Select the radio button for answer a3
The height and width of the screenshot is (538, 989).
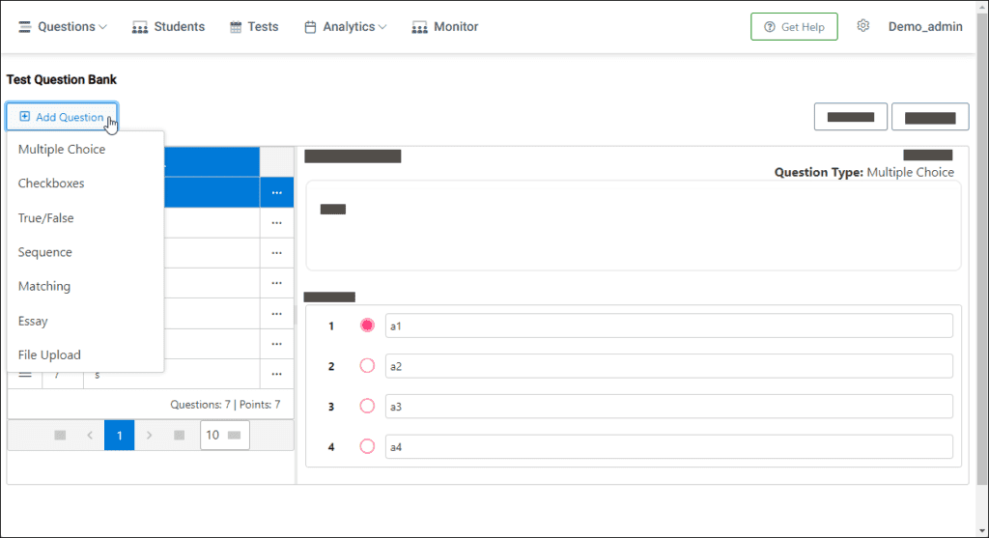pyautogui.click(x=367, y=407)
